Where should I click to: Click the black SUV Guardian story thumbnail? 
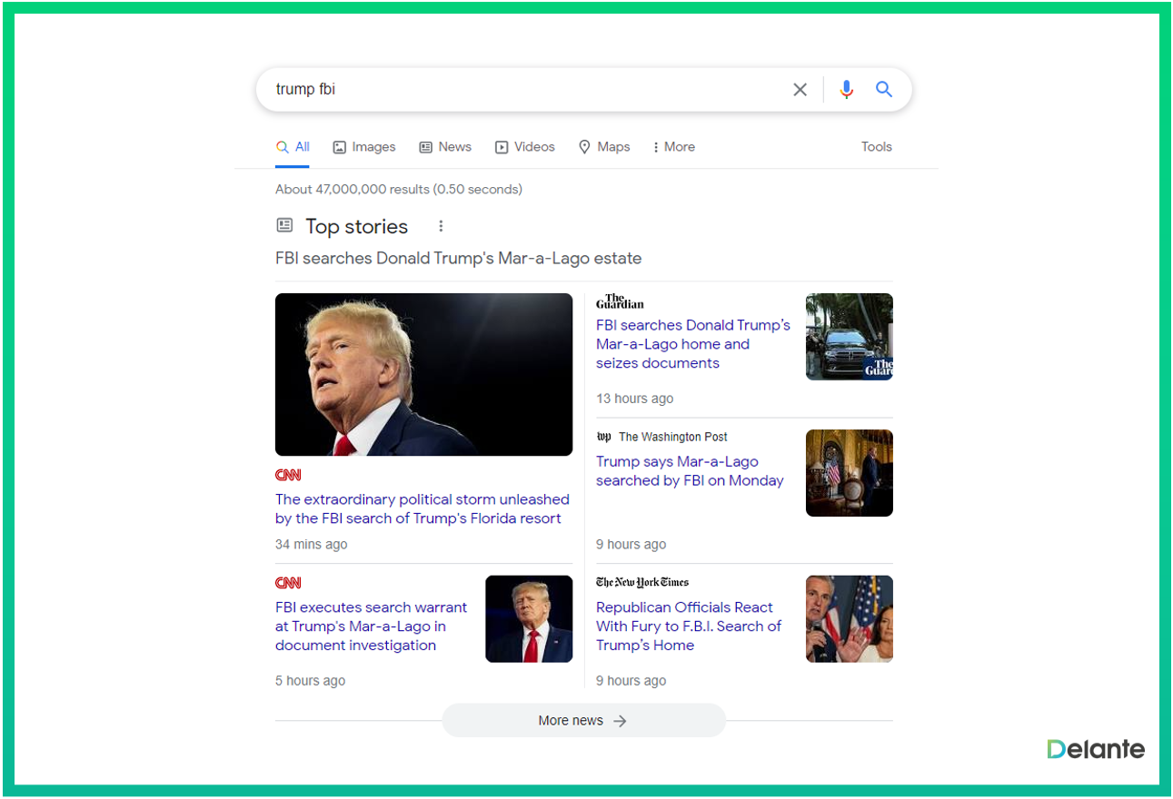(849, 337)
